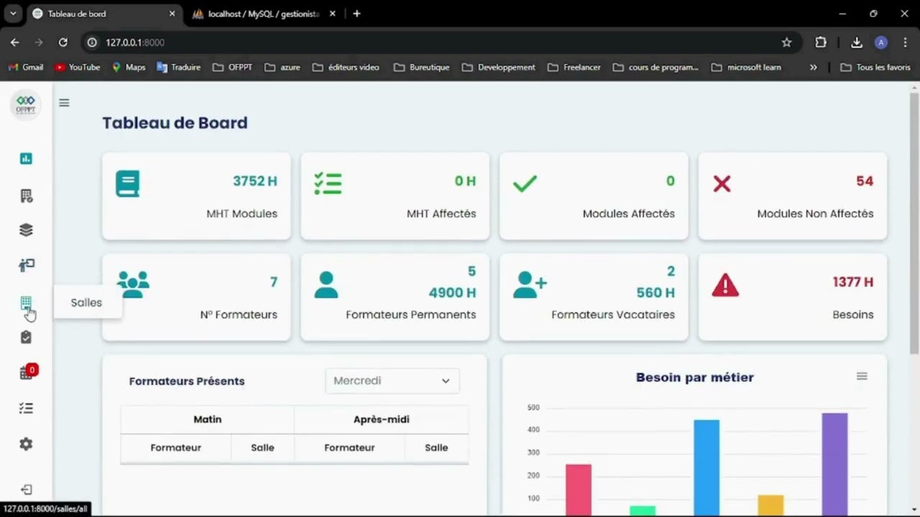Switch to the localhost MySQL tab

264,14
